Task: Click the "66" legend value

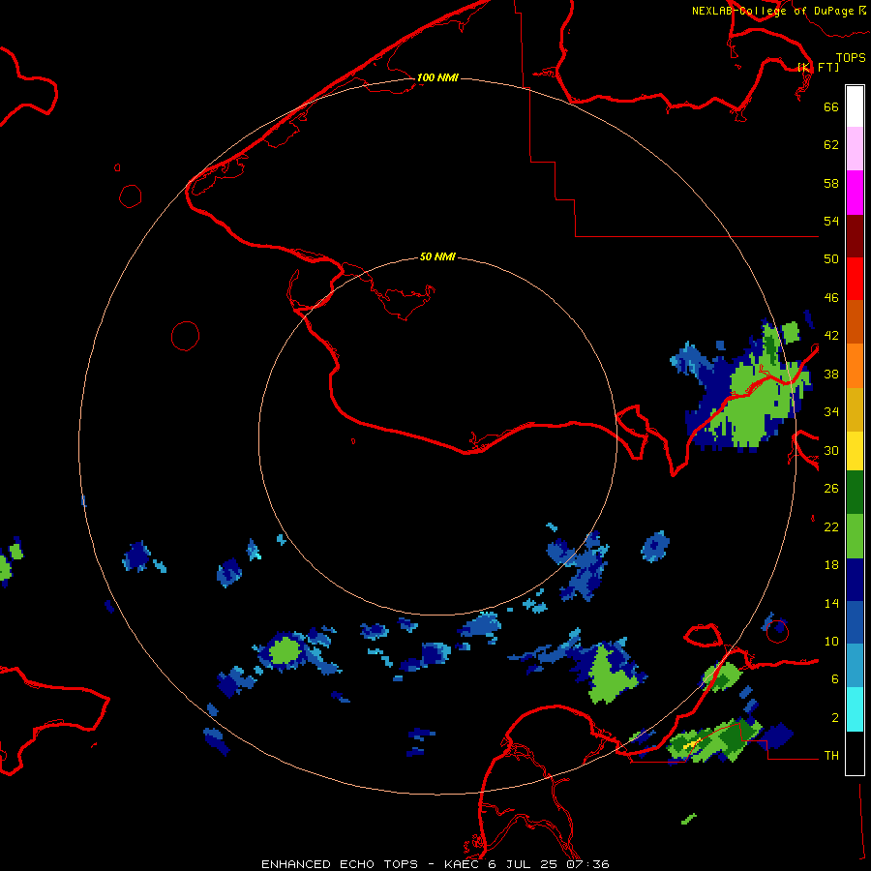Action: point(831,106)
